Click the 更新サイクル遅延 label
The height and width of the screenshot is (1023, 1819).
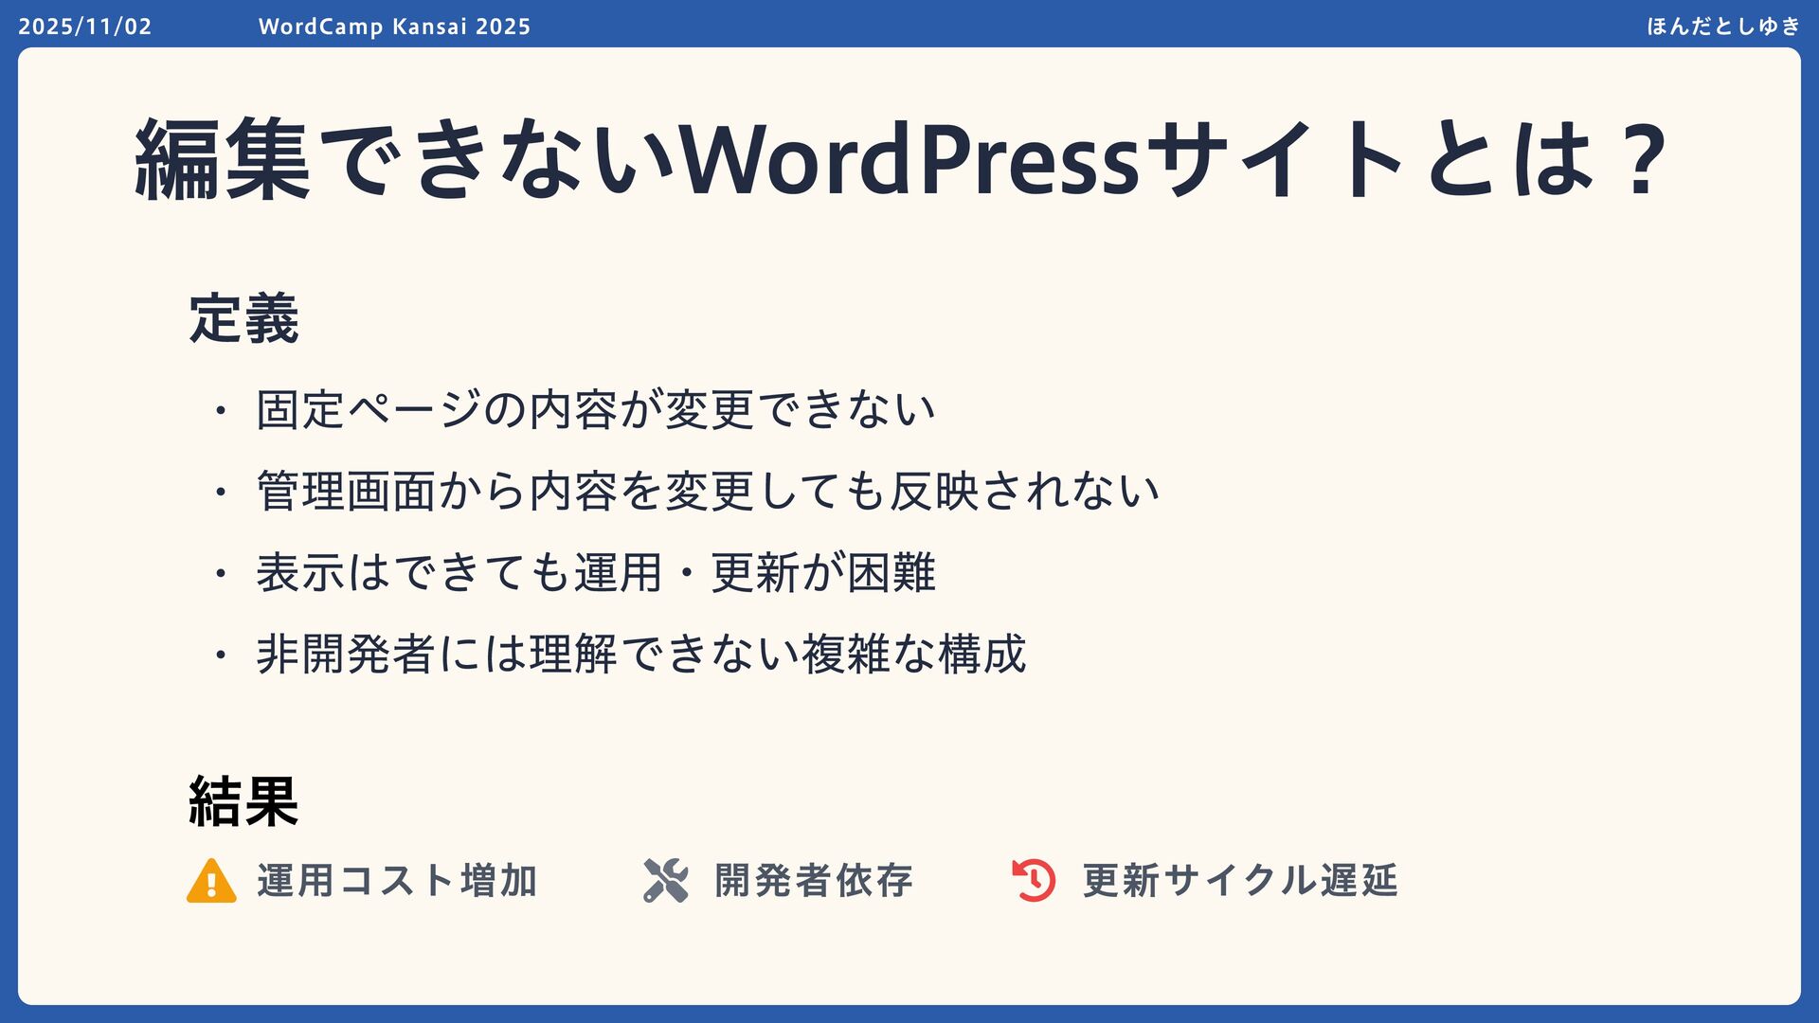pyautogui.click(x=1240, y=881)
